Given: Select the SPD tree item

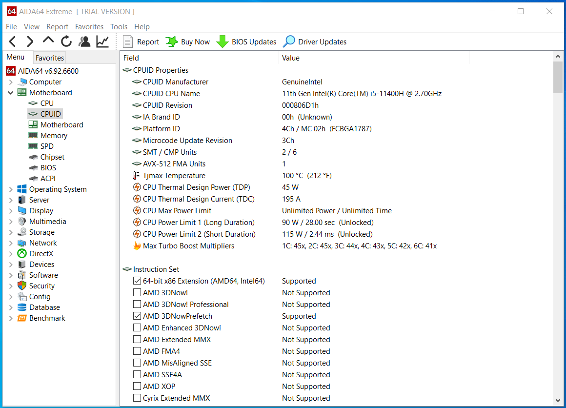Looking at the screenshot, I should click(x=47, y=146).
